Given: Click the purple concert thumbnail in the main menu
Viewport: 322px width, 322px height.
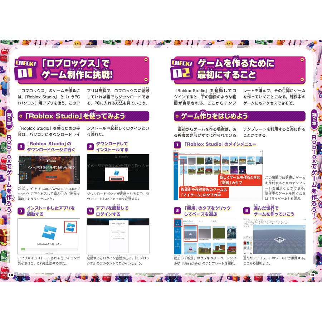Looking at the screenshot, I should pyautogui.click(x=234, y=170).
